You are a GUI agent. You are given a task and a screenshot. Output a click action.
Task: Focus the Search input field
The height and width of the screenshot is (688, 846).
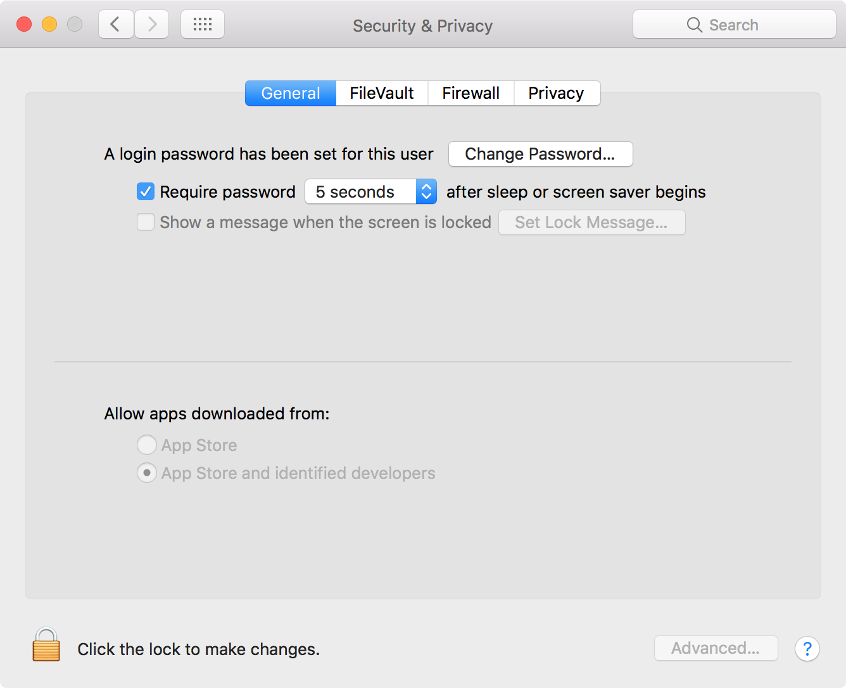pos(735,25)
